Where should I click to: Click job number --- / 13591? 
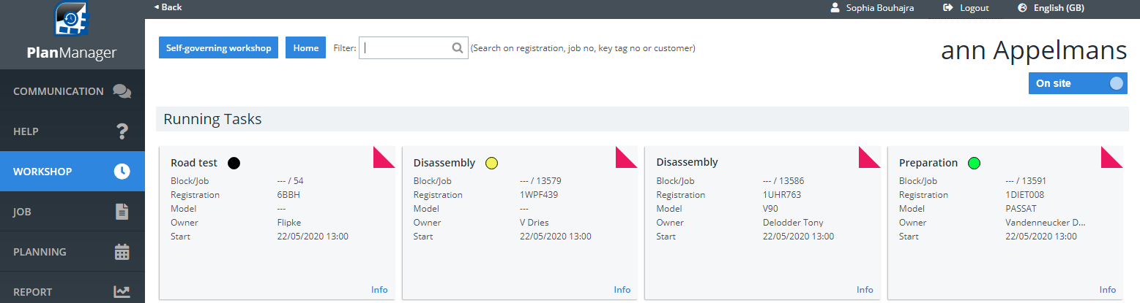coord(1026,181)
